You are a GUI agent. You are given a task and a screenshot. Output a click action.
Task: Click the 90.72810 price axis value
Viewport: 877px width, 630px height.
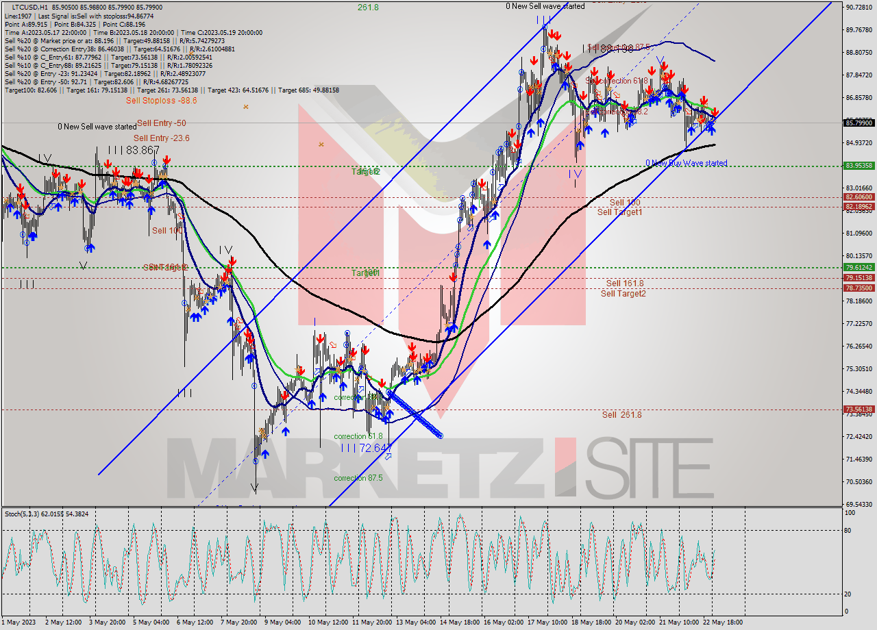(x=859, y=7)
